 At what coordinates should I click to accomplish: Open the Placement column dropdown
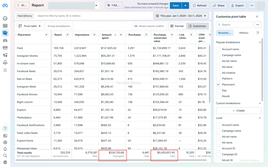[x=46, y=35]
